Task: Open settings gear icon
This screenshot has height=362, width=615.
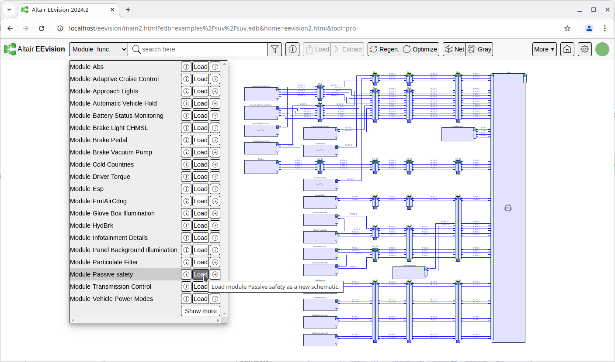Action: 584,49
